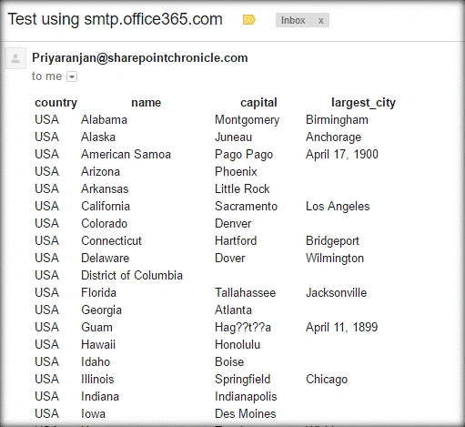Select the 'Denver' cell
Image resolution: width=465 pixels, height=427 pixels.
click(233, 223)
